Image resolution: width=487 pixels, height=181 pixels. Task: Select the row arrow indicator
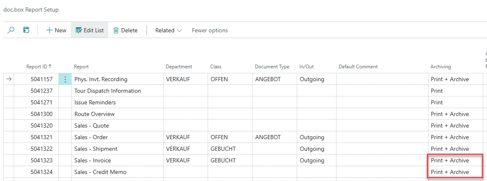(9, 79)
